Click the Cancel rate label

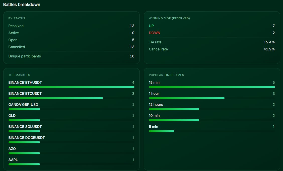(158, 49)
